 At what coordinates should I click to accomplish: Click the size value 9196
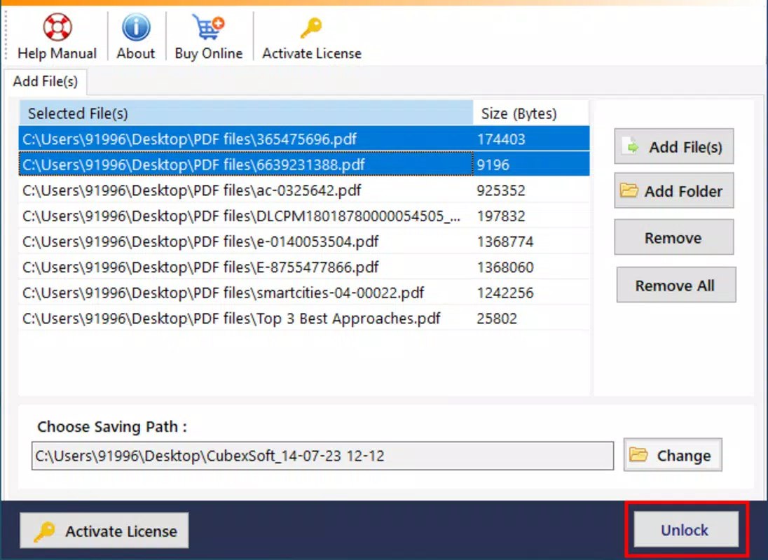coord(493,164)
